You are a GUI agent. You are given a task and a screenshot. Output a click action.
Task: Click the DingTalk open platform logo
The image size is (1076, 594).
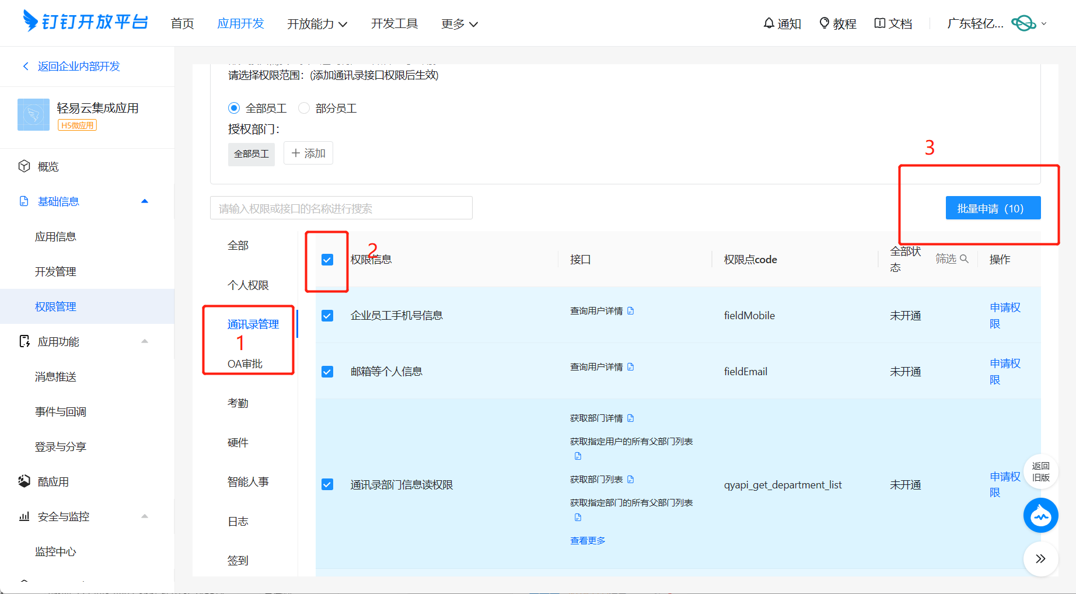click(85, 22)
